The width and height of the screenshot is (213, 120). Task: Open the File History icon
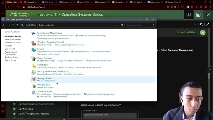[x=34, y=66]
